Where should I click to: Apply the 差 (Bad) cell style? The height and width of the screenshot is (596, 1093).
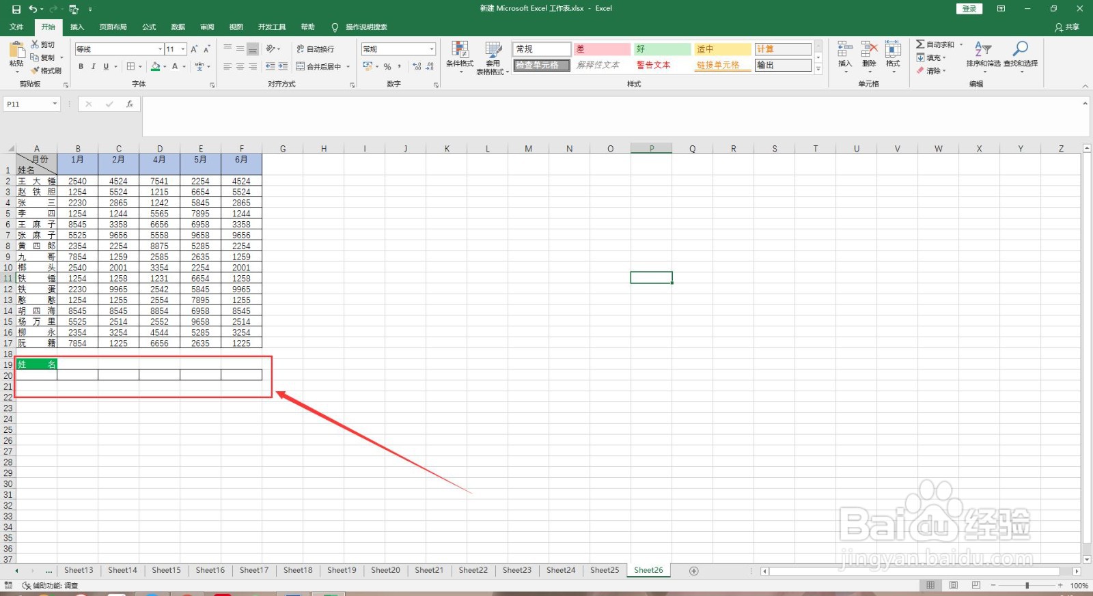(x=602, y=49)
